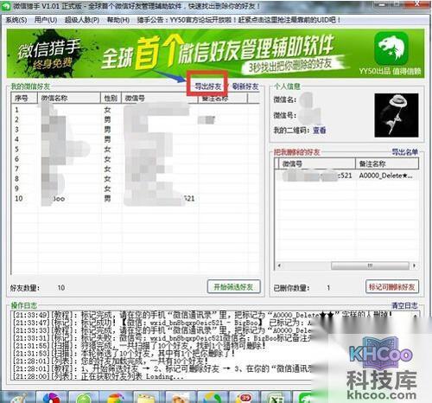Select the A0000_Delete★ deleted-friend row
The height and width of the screenshot is (403, 432).
point(346,176)
